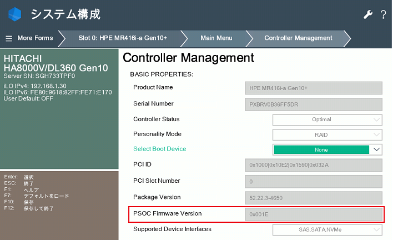Click the PCI Slot Number field
Viewport: 398px width, 240px height.
(x=314, y=182)
